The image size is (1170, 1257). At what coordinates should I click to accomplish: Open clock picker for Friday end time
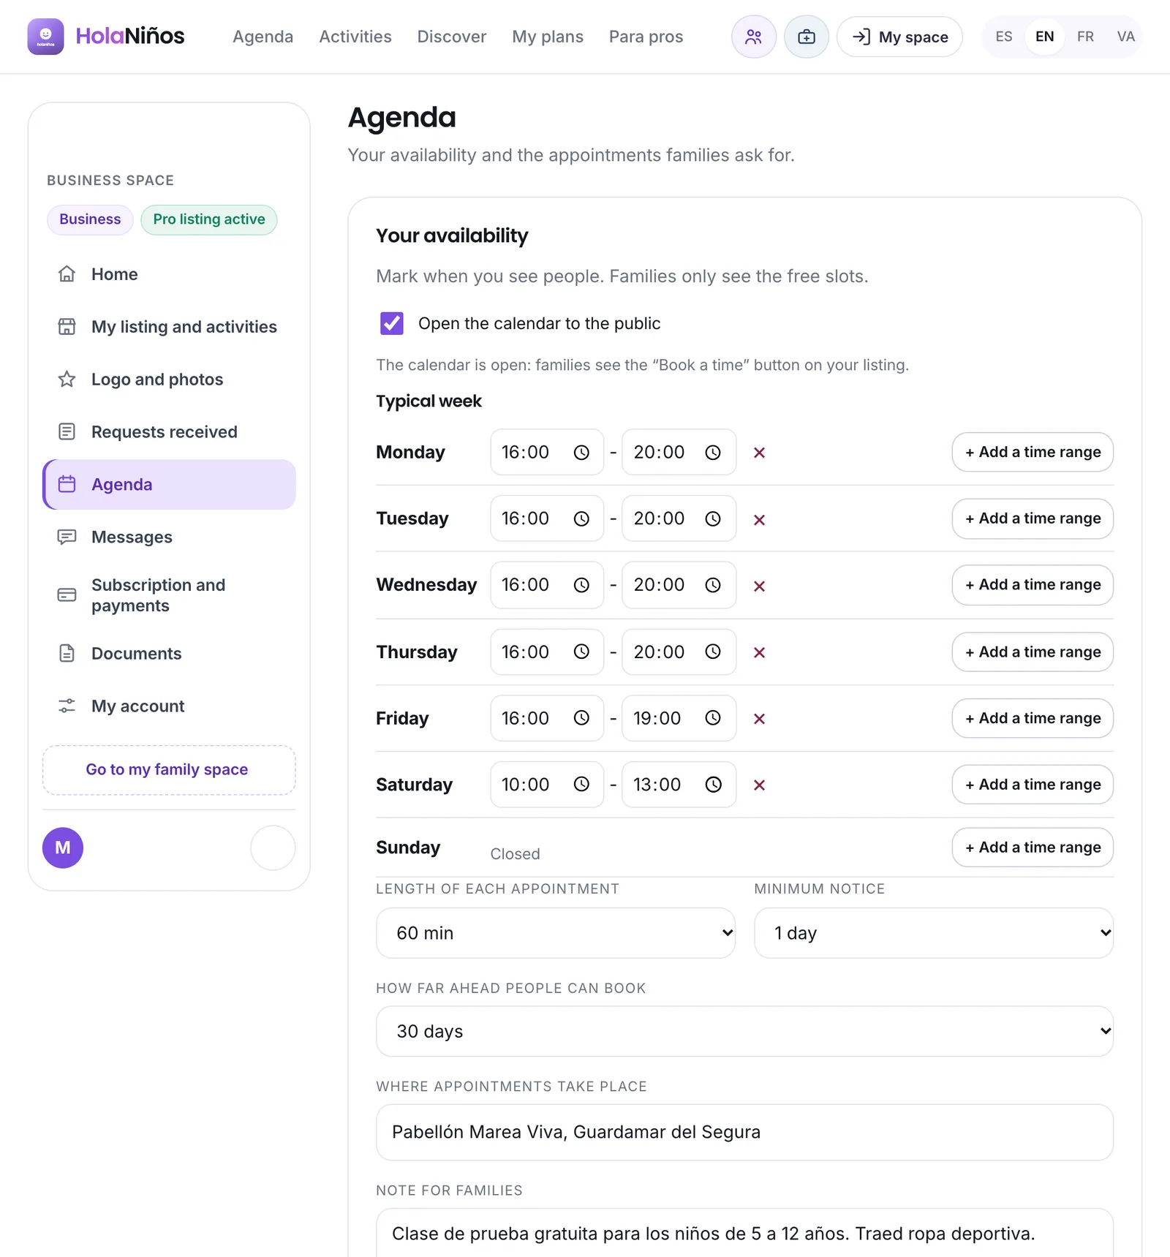713,718
